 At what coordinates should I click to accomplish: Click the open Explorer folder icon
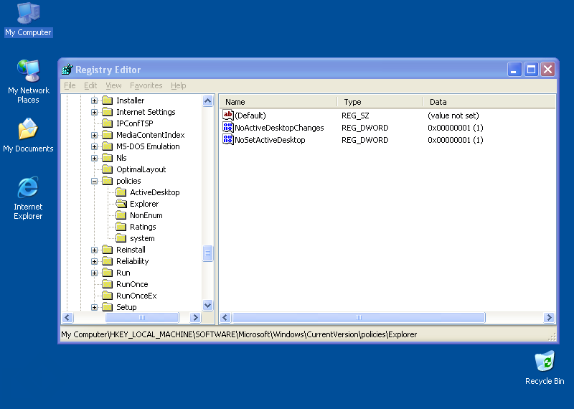(x=121, y=204)
